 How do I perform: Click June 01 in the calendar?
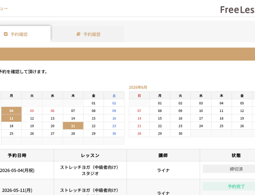pyautogui.click(x=160, y=103)
